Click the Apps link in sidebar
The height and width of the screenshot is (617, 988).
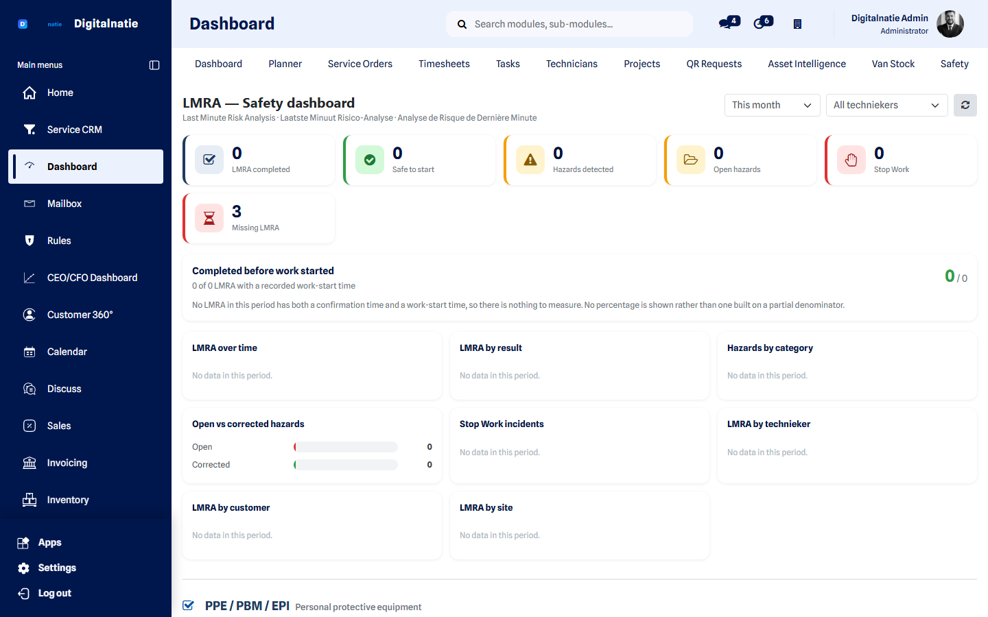[x=49, y=543]
